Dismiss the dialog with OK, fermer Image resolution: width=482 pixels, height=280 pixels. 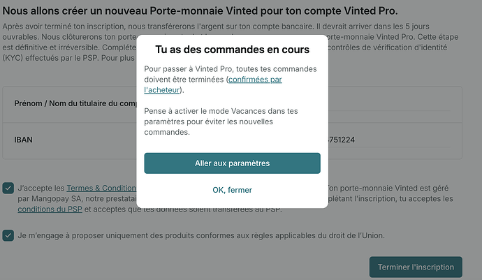(x=232, y=190)
